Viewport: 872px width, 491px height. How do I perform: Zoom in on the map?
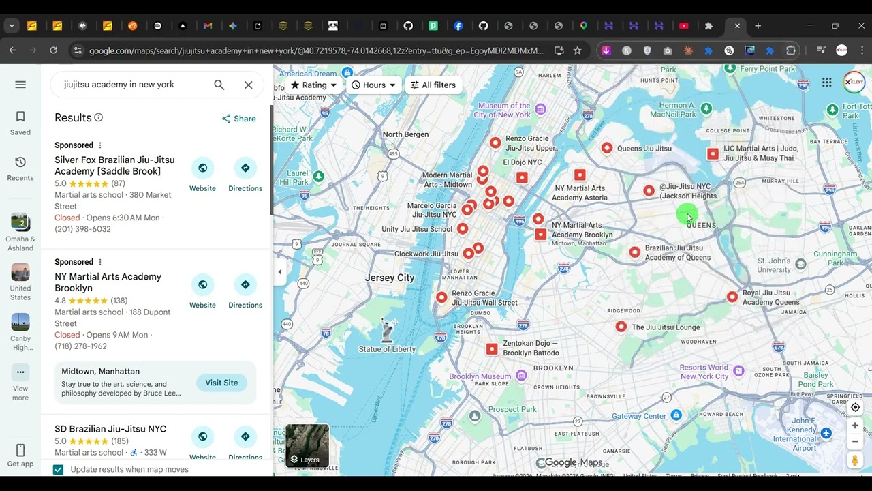point(855,426)
